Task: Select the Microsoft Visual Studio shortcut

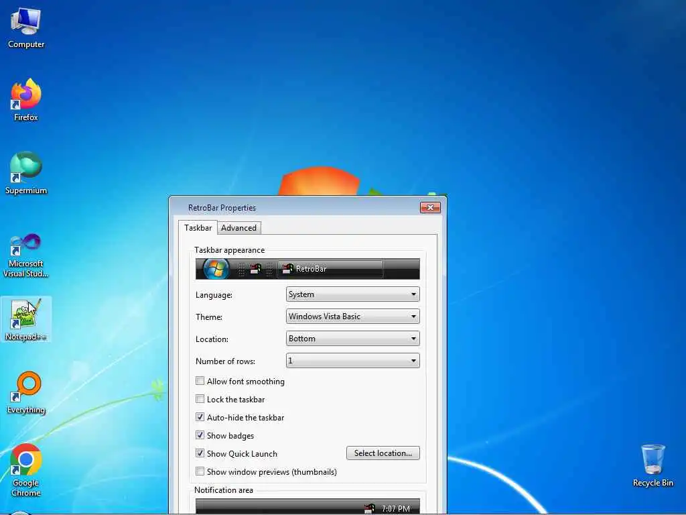Action: pyautogui.click(x=26, y=255)
